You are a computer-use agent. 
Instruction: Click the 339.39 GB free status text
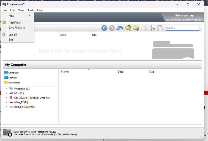click(x=45, y=134)
